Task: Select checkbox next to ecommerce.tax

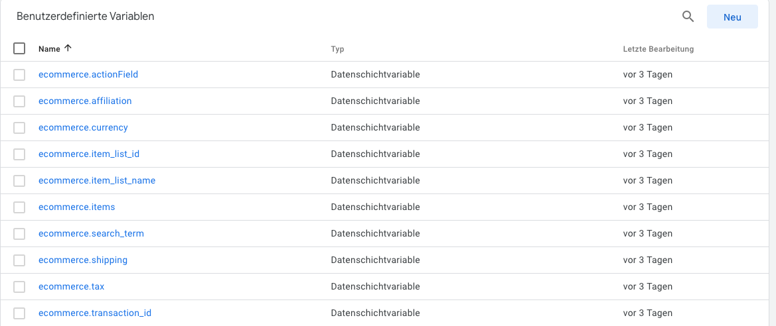Action: click(19, 286)
